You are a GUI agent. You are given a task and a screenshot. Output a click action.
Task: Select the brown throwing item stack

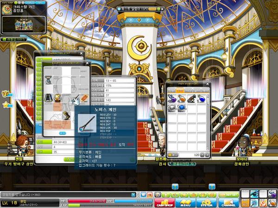tap(192, 98)
